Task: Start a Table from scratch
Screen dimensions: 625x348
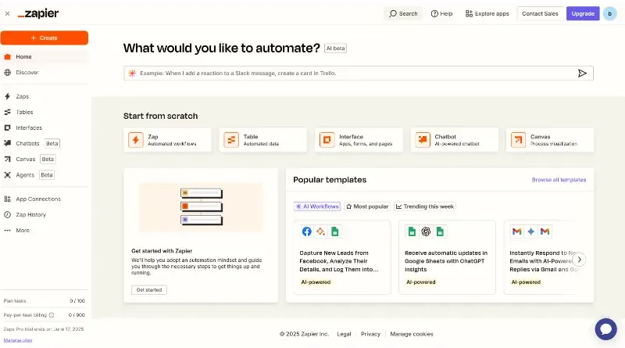Action: coord(263,140)
